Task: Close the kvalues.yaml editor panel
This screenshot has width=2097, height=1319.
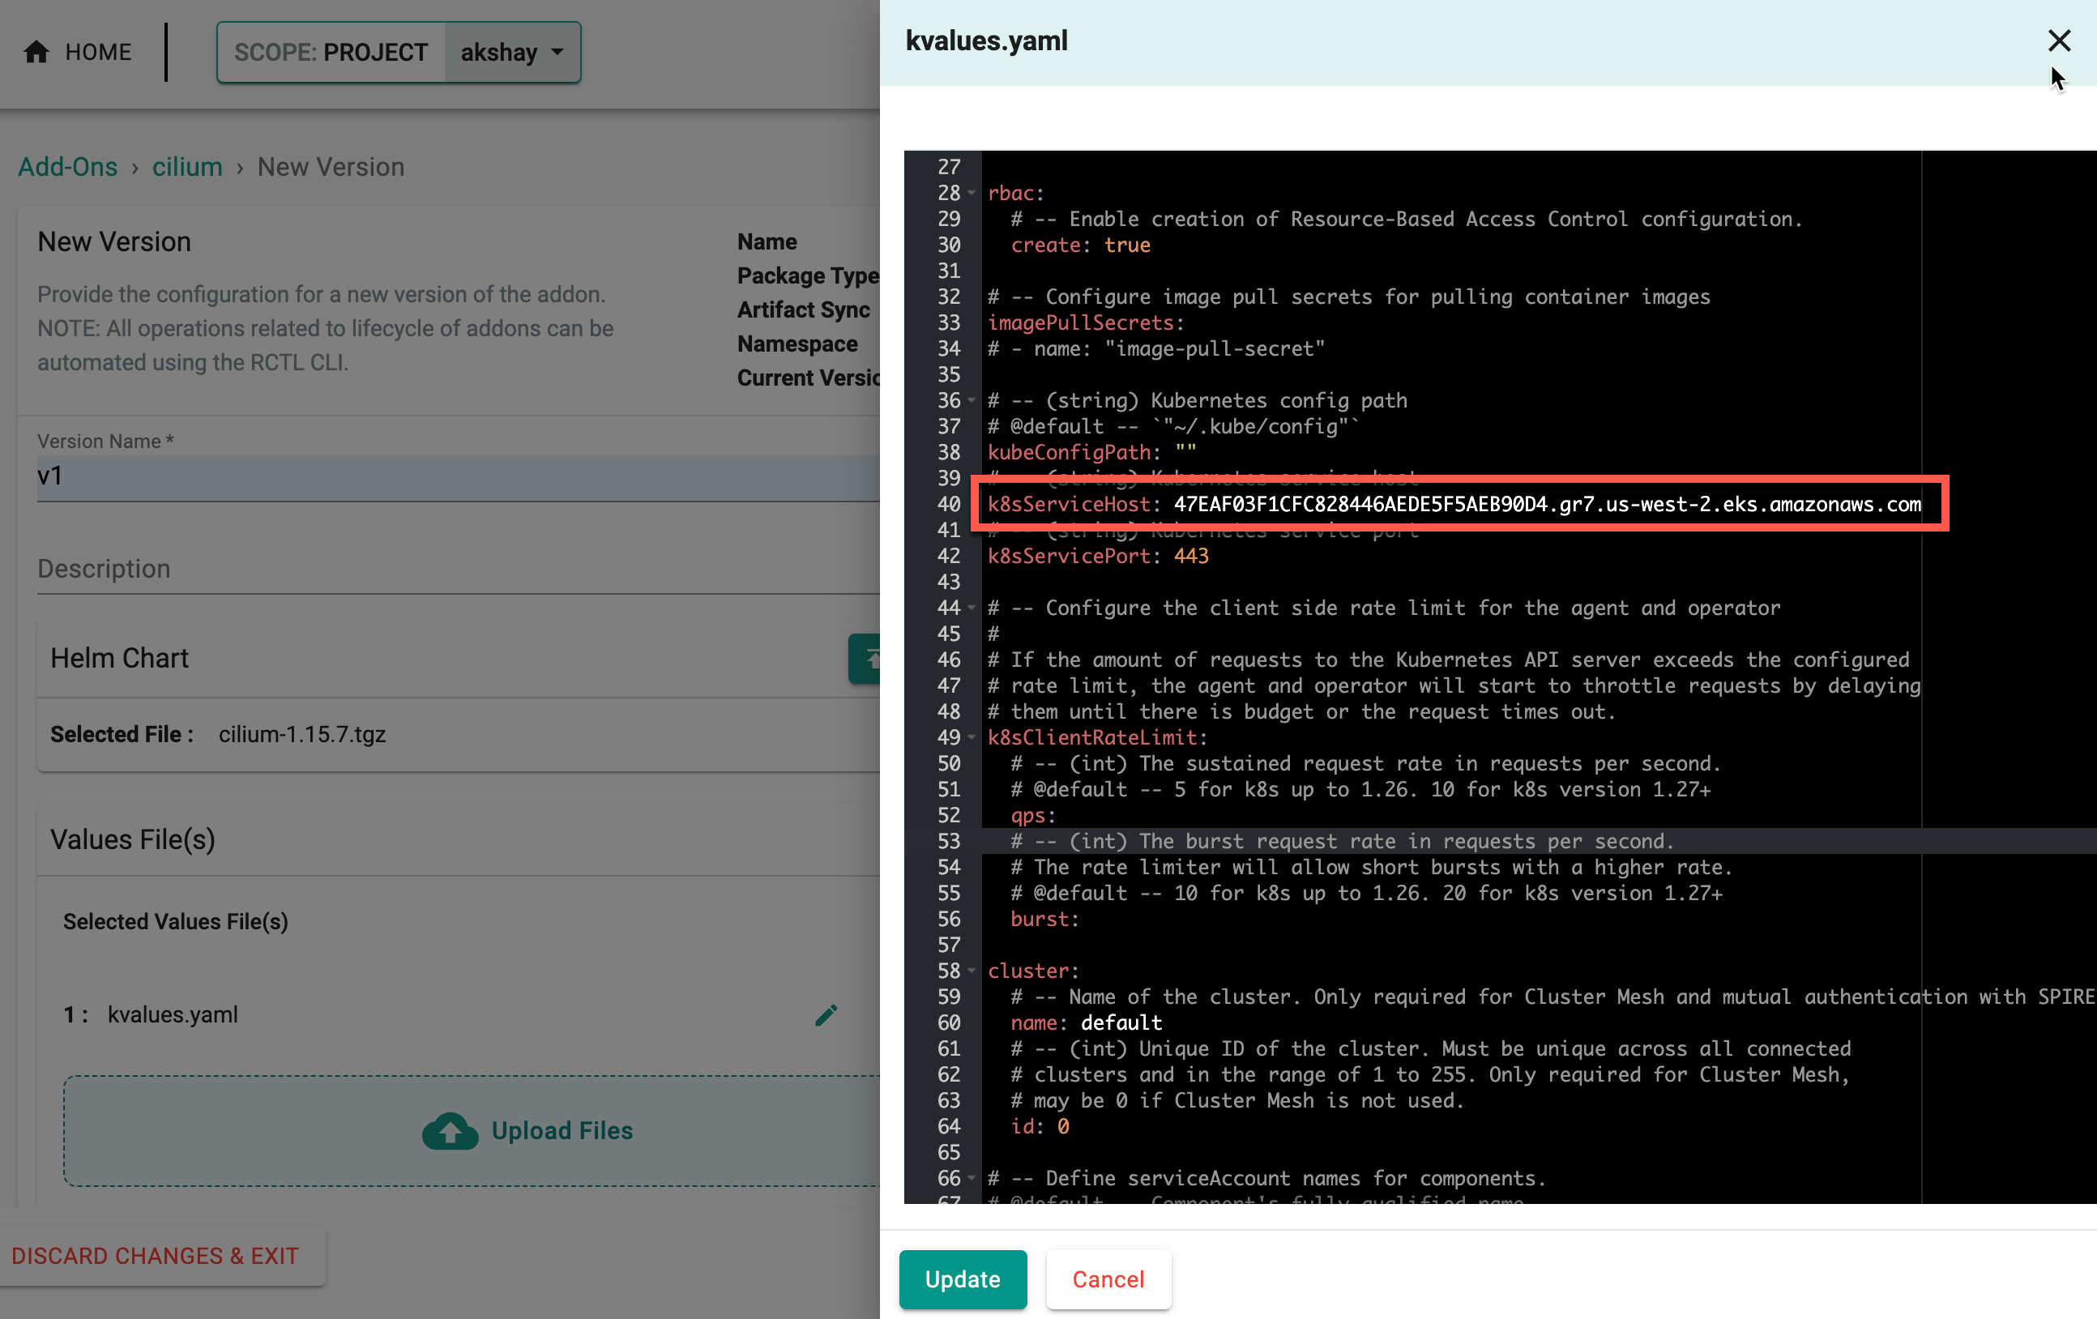Action: click(x=2059, y=40)
